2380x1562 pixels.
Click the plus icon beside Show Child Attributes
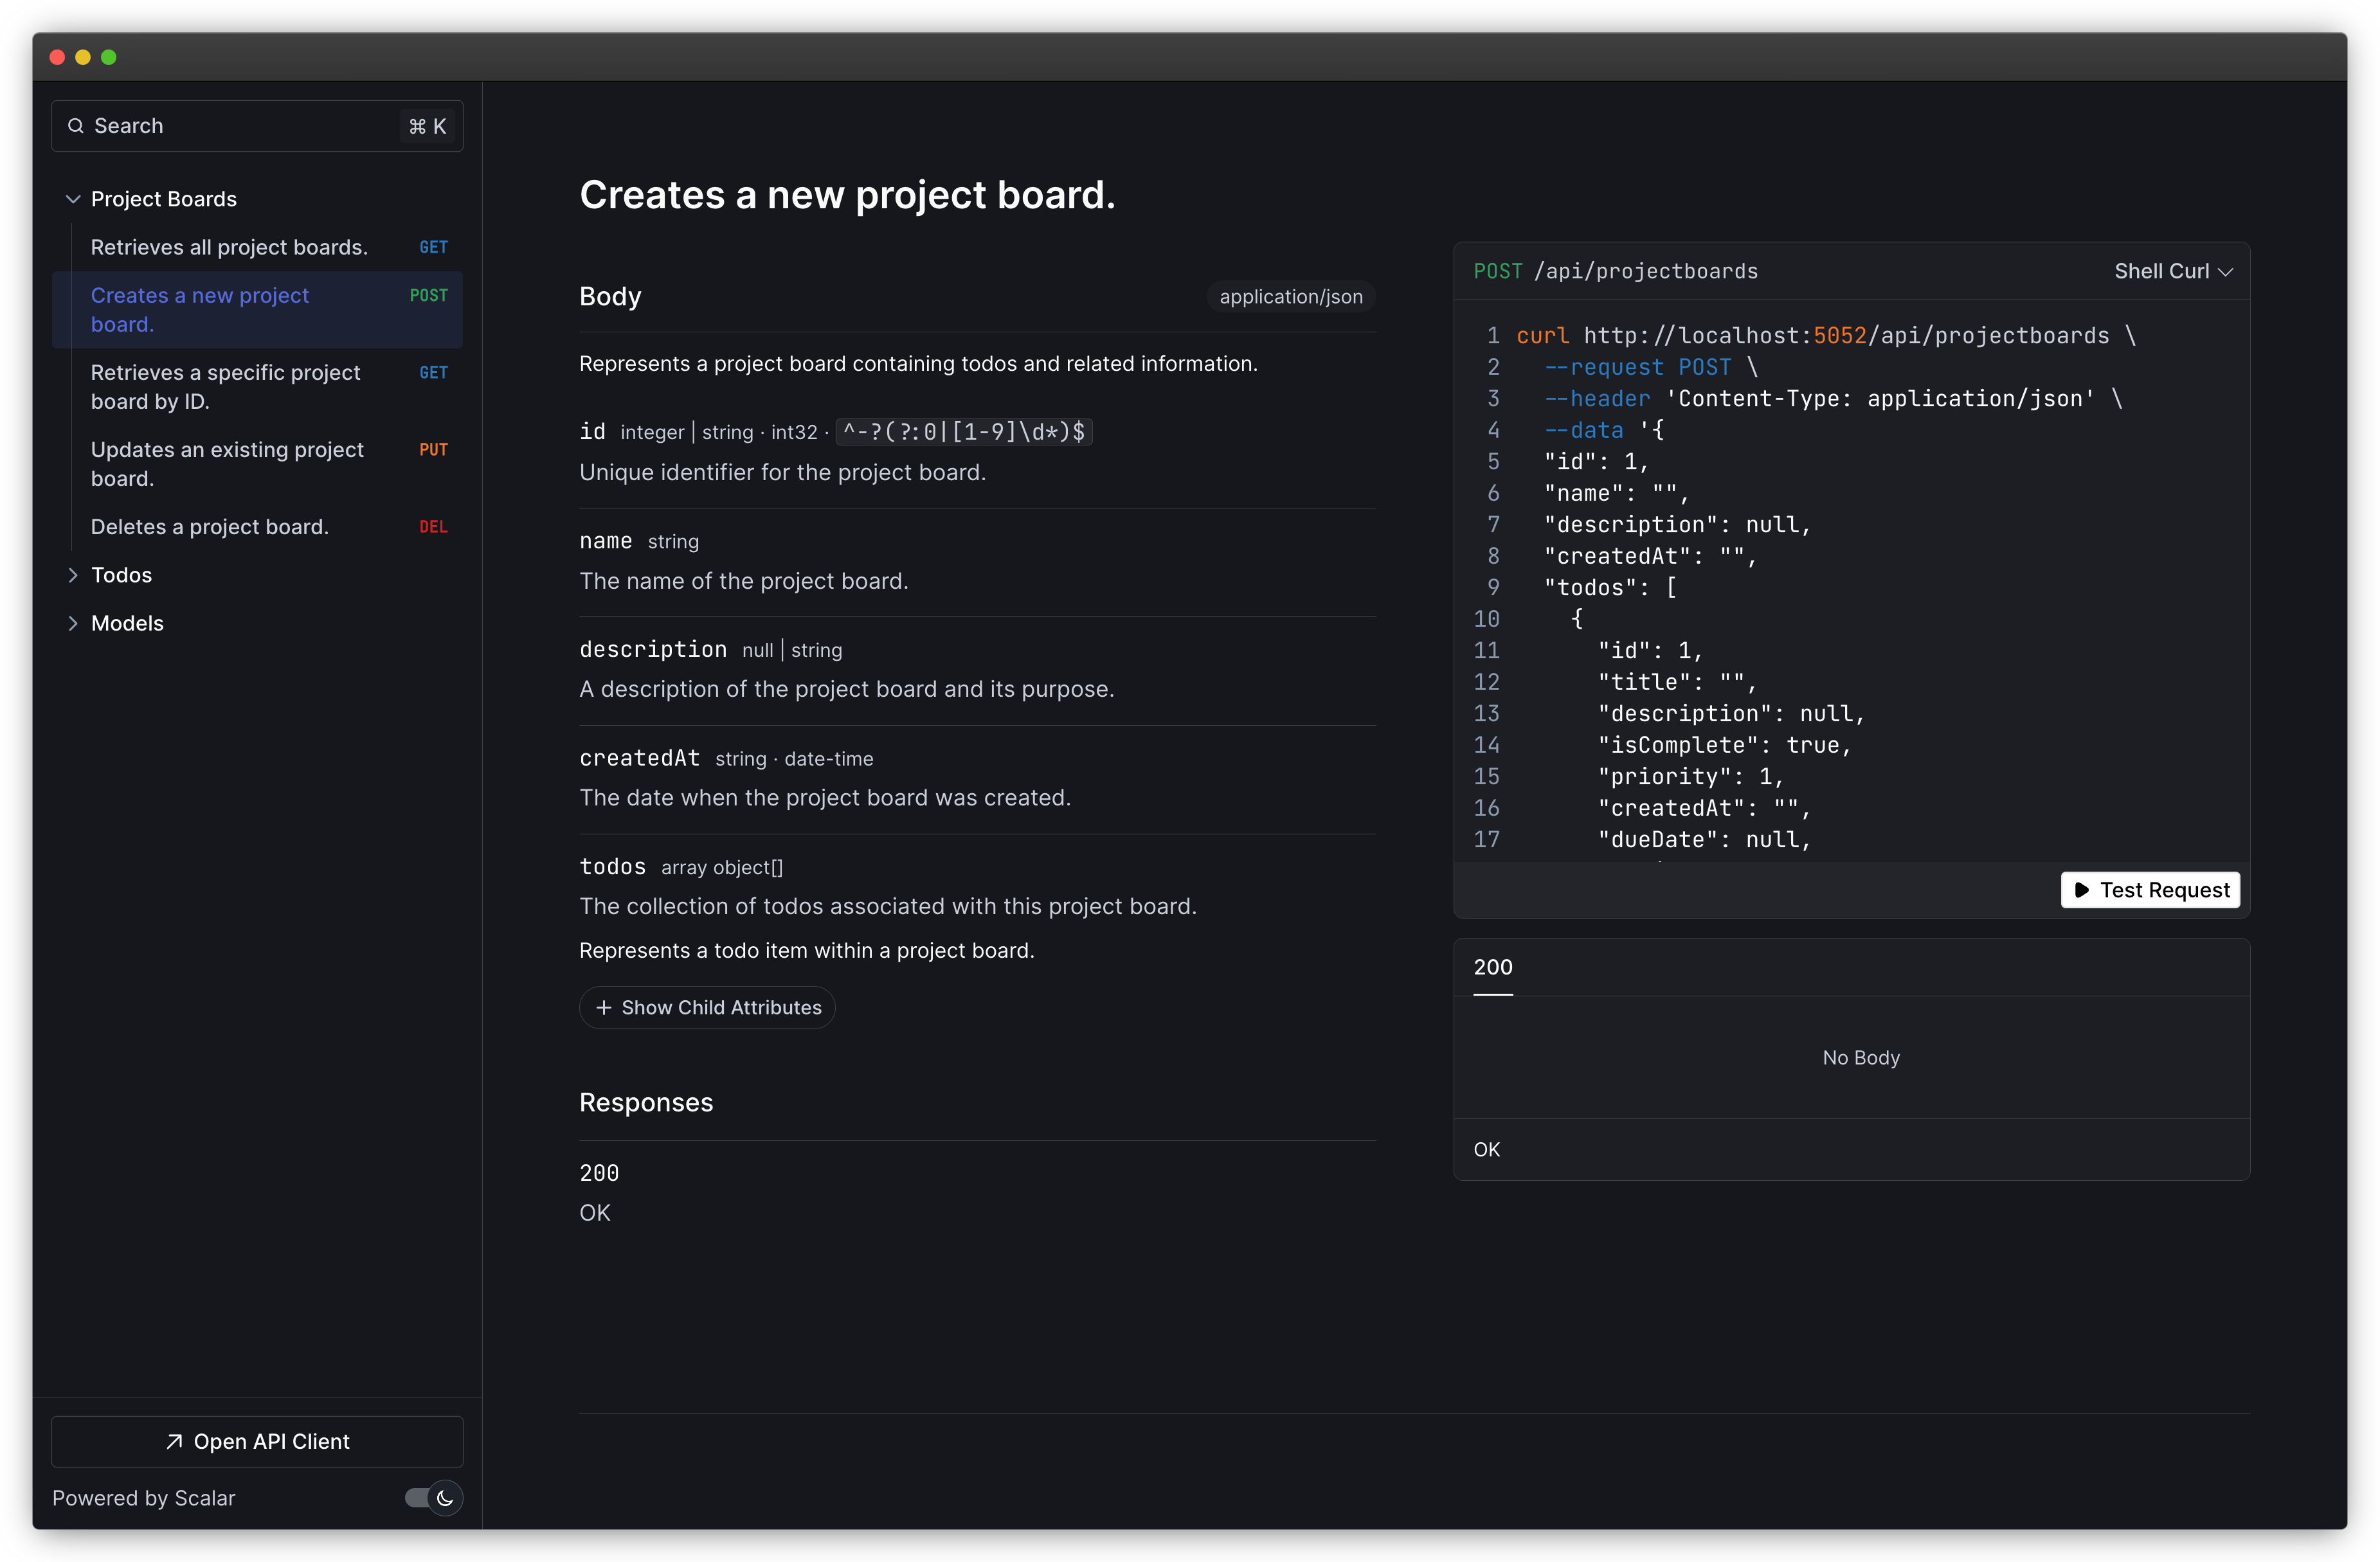click(x=603, y=1008)
